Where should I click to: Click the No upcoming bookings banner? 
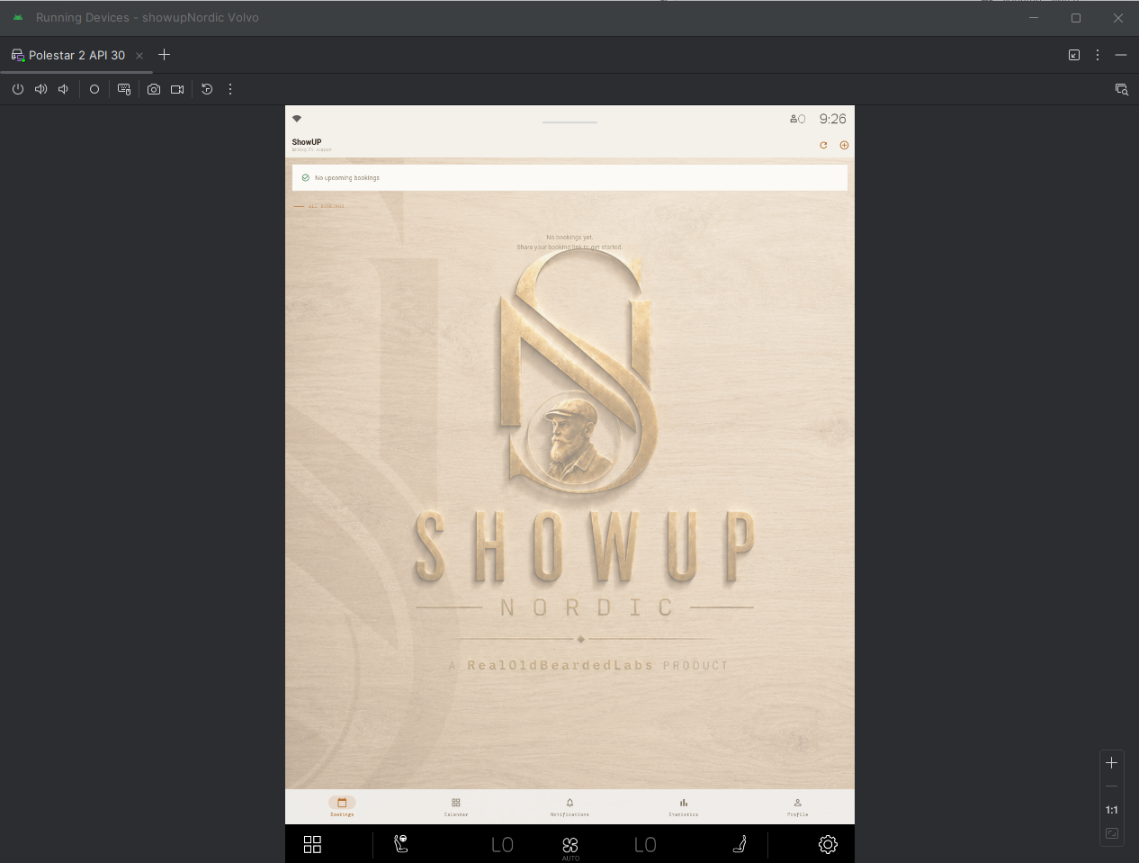tap(569, 177)
